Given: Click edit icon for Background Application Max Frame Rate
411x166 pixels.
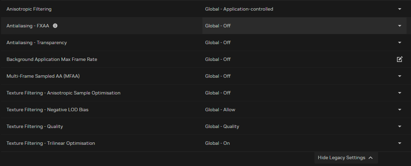Looking at the screenshot, I should (x=399, y=59).
